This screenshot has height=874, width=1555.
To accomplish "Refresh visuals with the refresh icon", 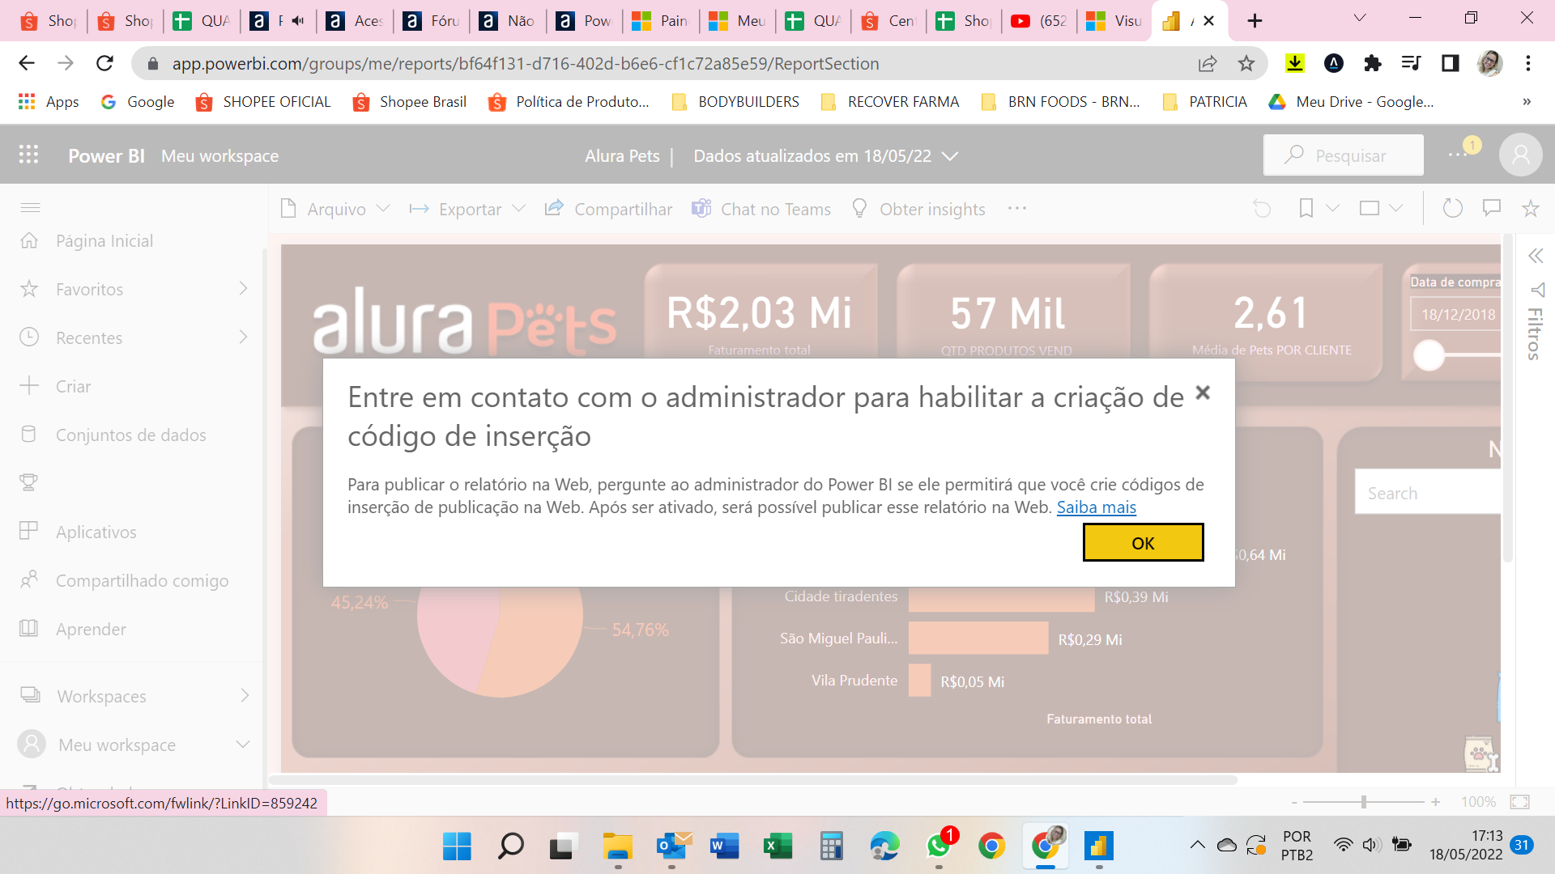I will (x=1453, y=209).
